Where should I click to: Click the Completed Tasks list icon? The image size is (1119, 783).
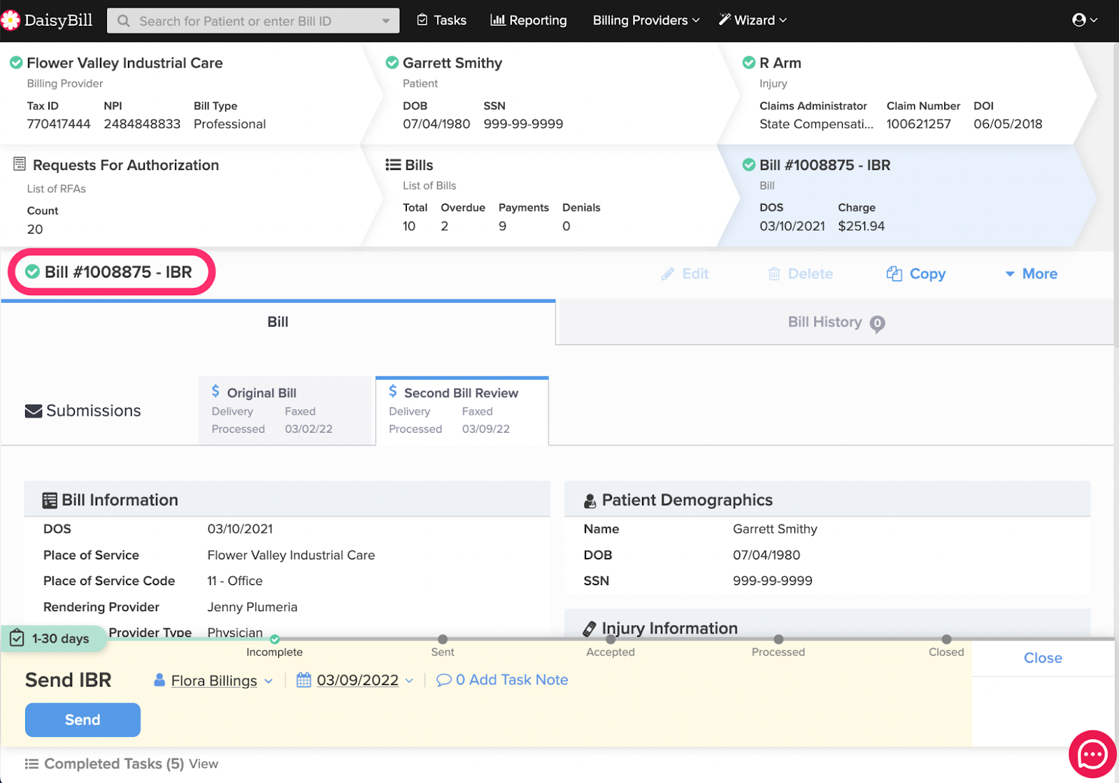point(31,763)
